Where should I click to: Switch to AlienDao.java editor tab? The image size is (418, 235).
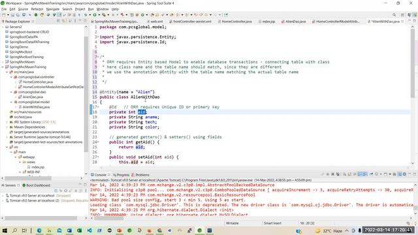click(293, 22)
